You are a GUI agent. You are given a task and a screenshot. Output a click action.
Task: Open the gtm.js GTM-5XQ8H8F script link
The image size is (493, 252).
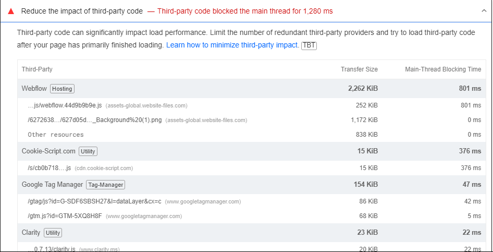[x=64, y=216]
